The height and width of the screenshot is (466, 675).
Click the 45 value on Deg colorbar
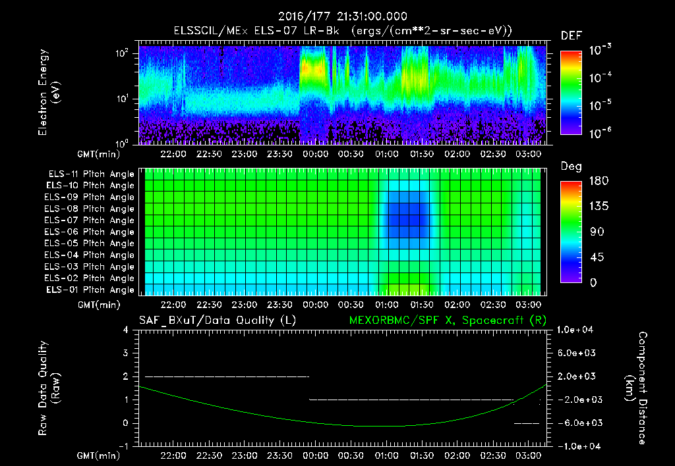597,257
